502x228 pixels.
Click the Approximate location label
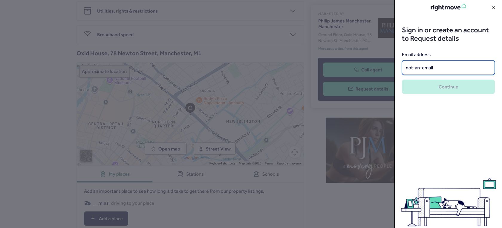coord(104,72)
